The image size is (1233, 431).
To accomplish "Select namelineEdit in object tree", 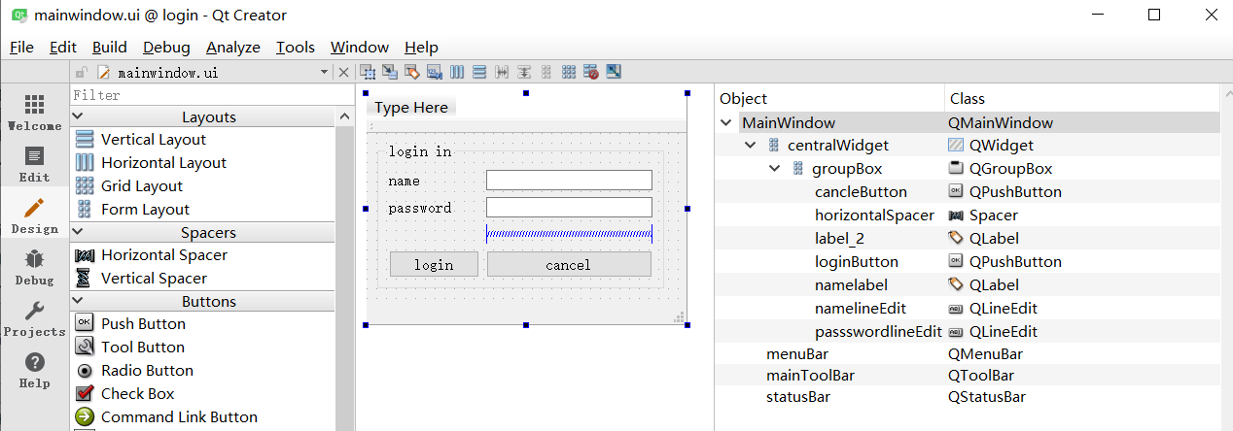I will click(x=861, y=309).
